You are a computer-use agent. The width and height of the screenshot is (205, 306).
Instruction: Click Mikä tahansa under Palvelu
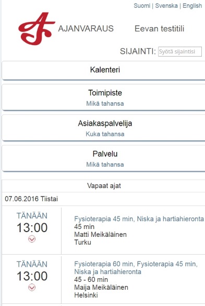pos(105,165)
